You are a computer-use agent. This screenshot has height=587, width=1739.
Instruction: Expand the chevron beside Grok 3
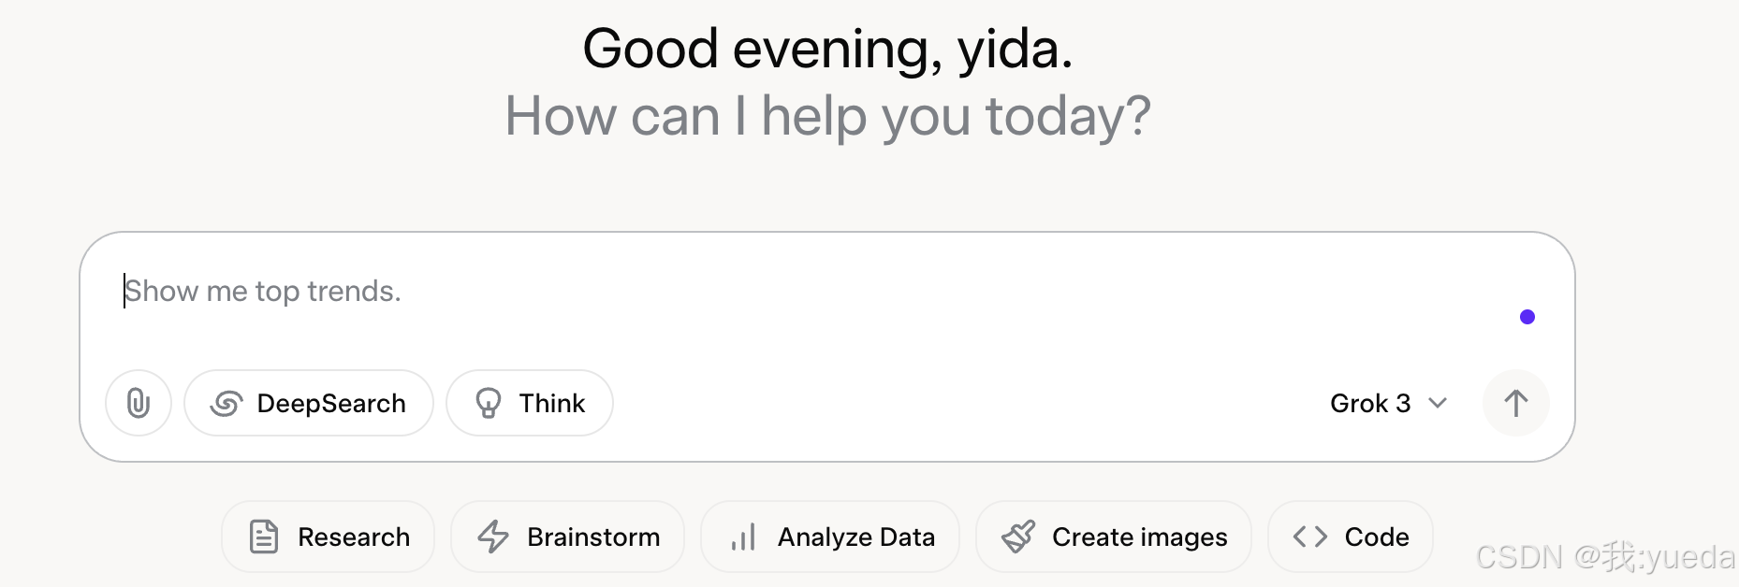(x=1438, y=403)
